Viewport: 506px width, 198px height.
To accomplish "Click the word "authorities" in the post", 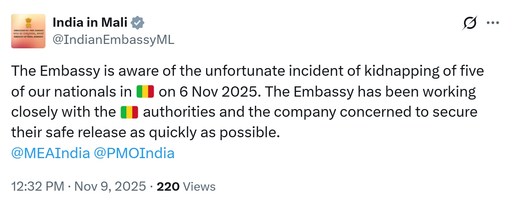I will (184, 112).
